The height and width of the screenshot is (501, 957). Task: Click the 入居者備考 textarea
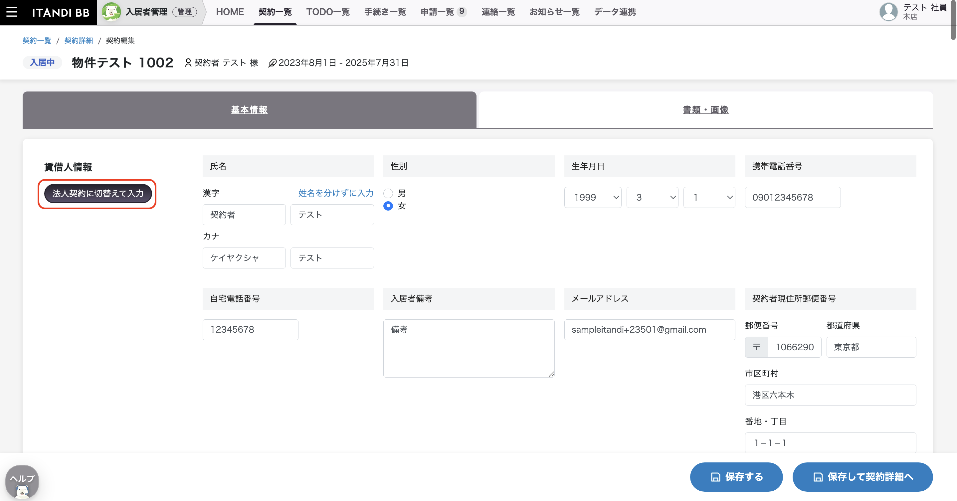point(469,348)
